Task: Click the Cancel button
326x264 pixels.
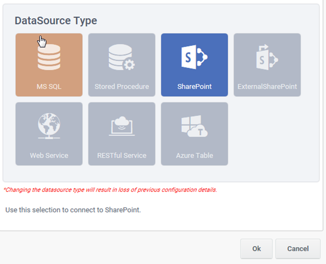Action: (x=298, y=248)
